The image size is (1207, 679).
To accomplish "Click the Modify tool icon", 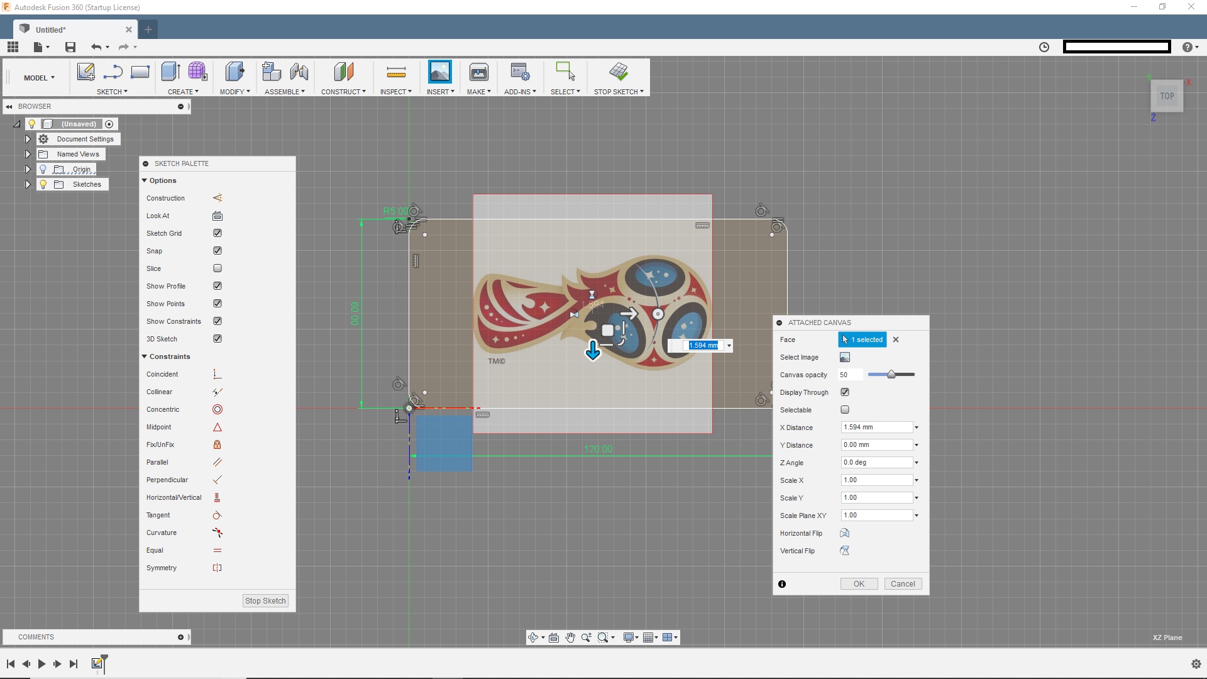I will (234, 72).
